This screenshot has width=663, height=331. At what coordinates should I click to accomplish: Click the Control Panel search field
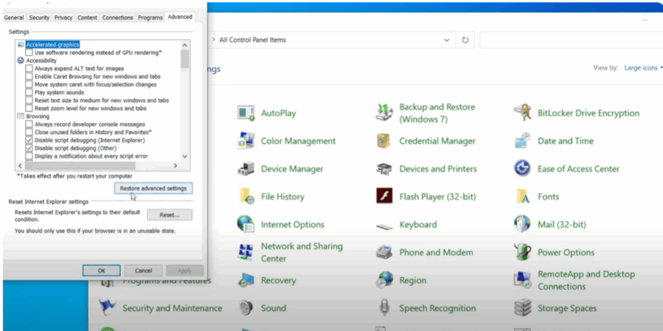(570, 40)
